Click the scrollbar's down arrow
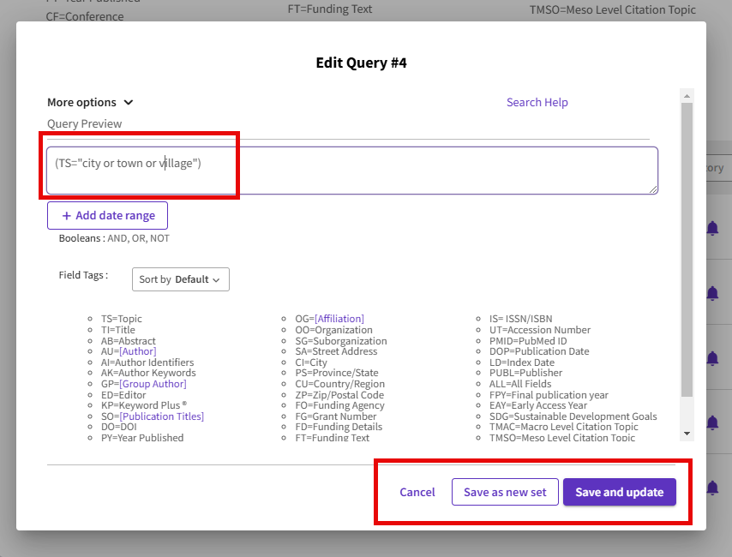 pos(686,434)
